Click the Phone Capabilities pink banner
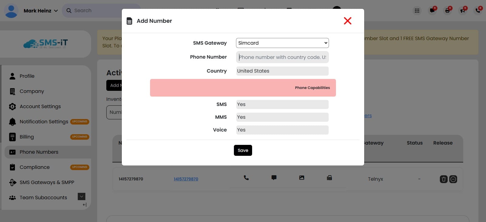Image resolution: width=486 pixels, height=222 pixels. point(243,88)
